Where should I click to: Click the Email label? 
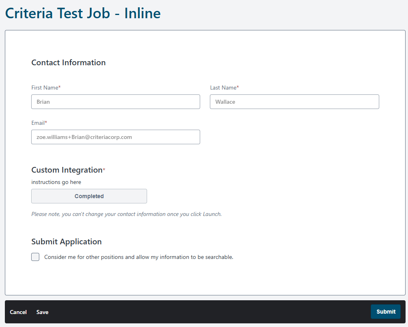click(39, 123)
